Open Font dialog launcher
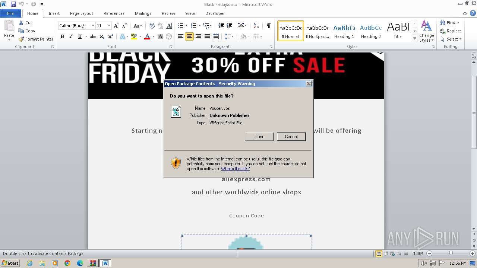This screenshot has width=477, height=268. click(x=171, y=47)
